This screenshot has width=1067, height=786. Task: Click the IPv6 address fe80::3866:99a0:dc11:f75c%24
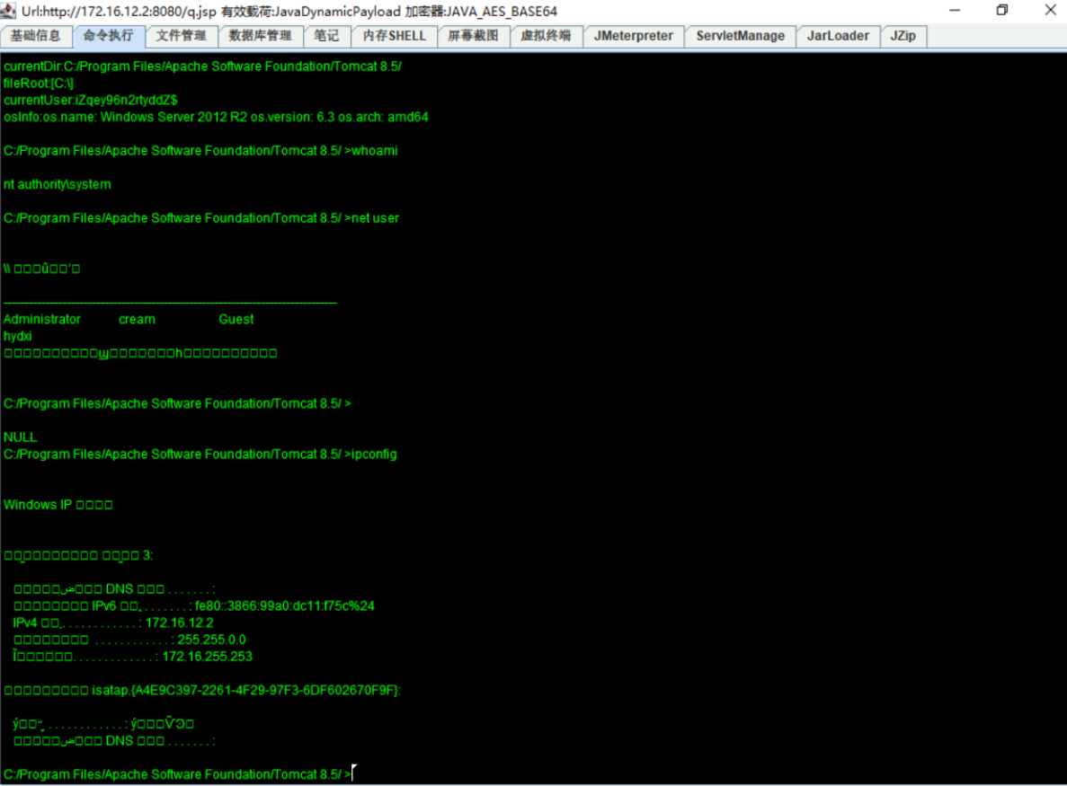(x=284, y=605)
